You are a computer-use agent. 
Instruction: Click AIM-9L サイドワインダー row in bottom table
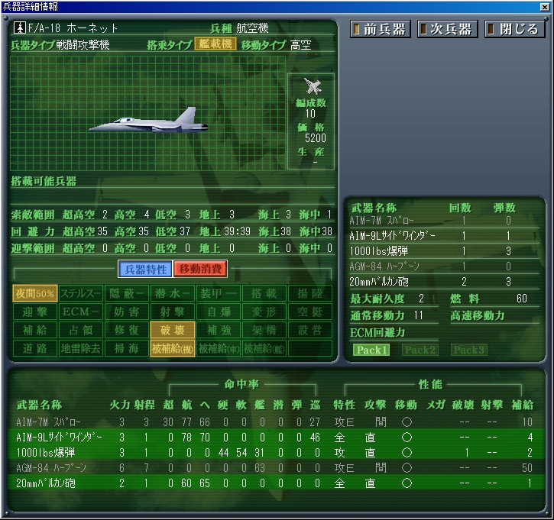tap(276, 437)
